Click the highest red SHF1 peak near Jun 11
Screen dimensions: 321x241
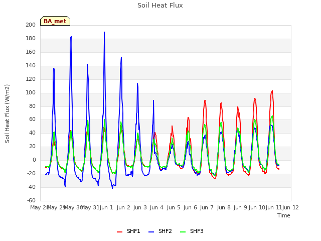point(272,91)
